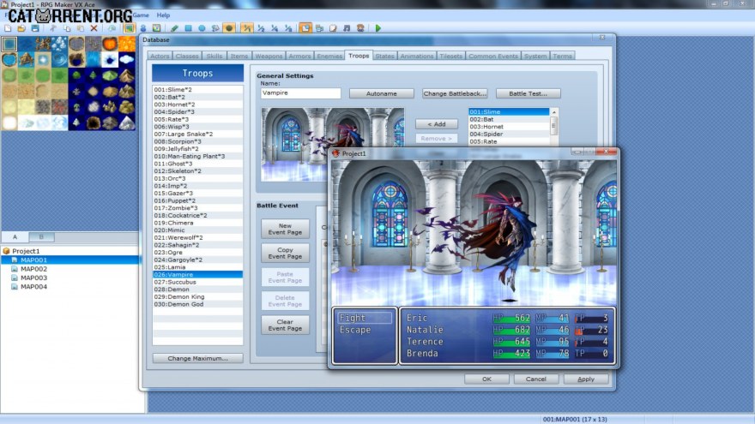The image size is (755, 424).
Task: Click the Open Project folder icon
Action: (x=21, y=28)
